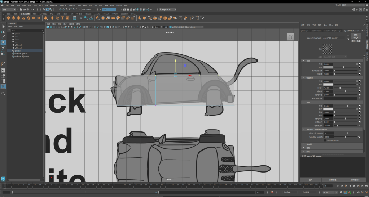This screenshot has width=369, height=197.
Task: Toggle the Transmit AOVs checkbox
Action: pyautogui.click(x=325, y=140)
